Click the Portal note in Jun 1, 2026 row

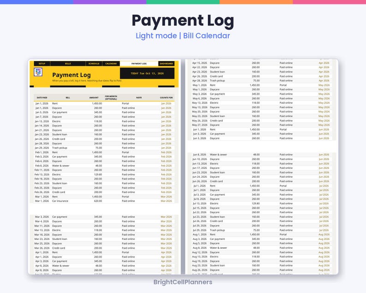(283, 130)
